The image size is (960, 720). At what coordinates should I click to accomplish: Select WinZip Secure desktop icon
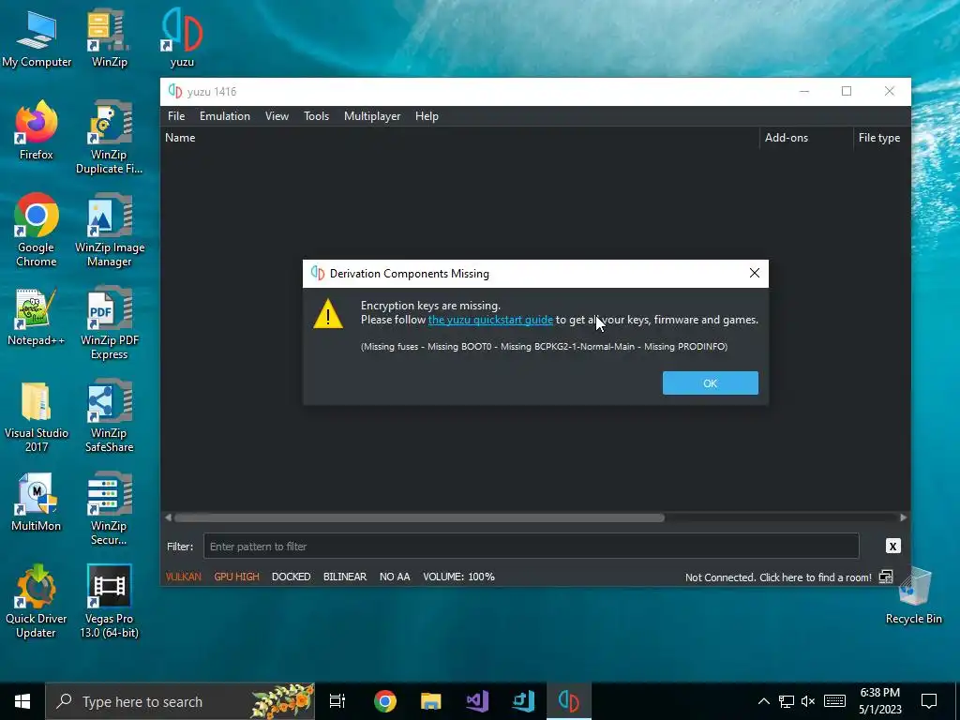109,508
